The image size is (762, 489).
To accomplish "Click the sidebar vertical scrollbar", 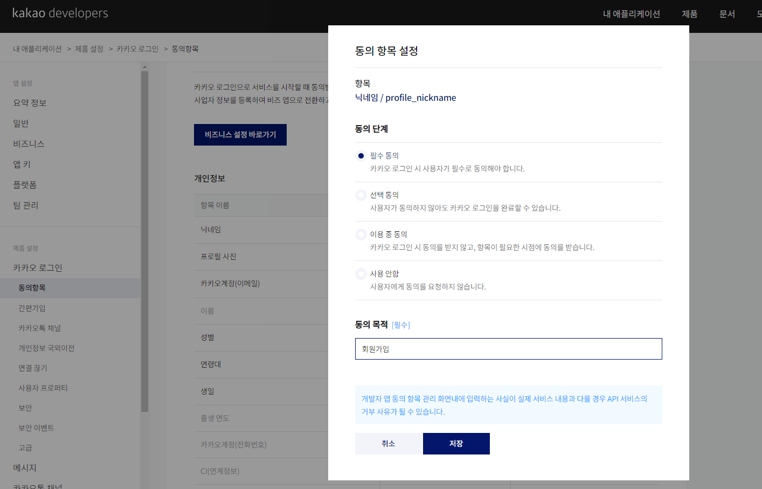I will coord(144,242).
